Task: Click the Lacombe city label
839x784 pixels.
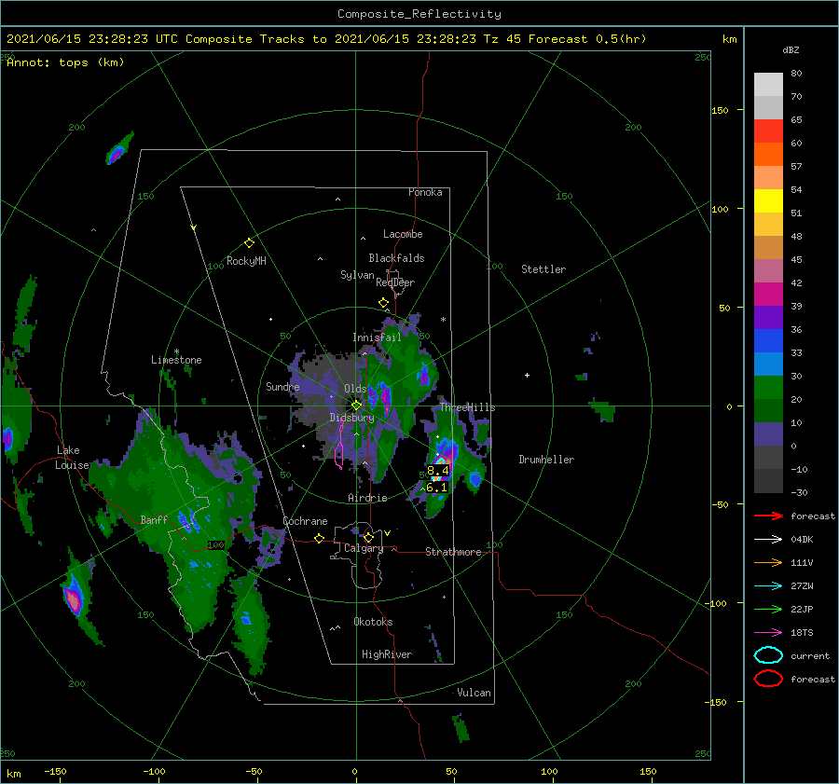Action: pos(403,234)
